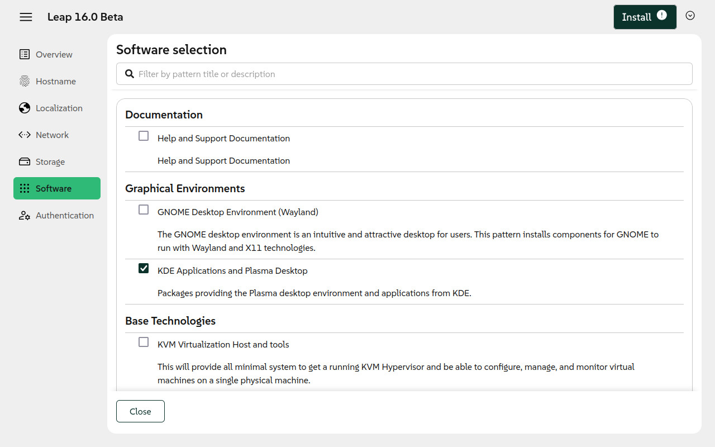715x447 pixels.
Task: Enable Help and Support Documentation checkbox
Action: click(x=144, y=136)
